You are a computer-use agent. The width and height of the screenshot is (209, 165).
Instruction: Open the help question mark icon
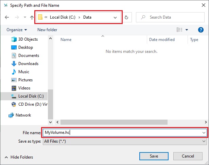[201, 30]
